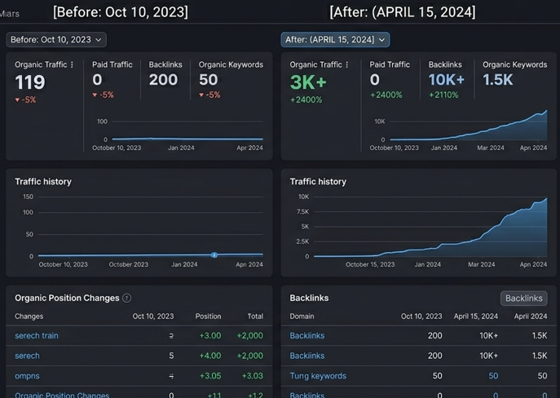
Task: Click '+3.00' position in serech train row
Action: tap(210, 335)
